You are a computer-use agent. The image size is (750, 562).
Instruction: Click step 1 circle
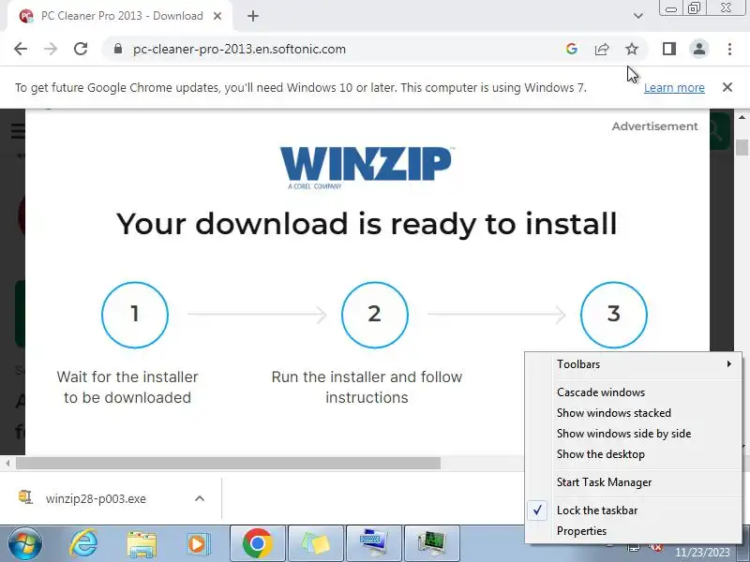point(135,315)
